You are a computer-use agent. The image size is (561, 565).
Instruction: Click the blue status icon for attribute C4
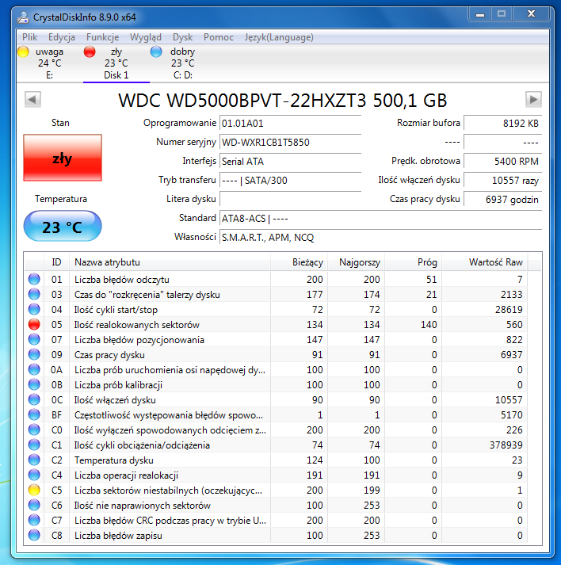(34, 475)
